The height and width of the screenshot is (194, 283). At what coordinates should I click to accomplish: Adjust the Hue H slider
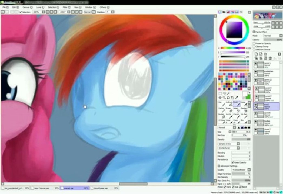coord(233,48)
